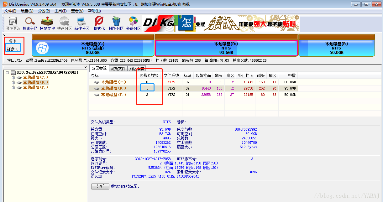This screenshot has height=202, width=383.
Task: Select 本地磁盘(D:) in the left tree
Action: (36, 83)
